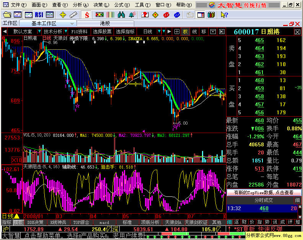Select the candlestick chart toolbar icon
This screenshot has height=240, width=303.
28,15
